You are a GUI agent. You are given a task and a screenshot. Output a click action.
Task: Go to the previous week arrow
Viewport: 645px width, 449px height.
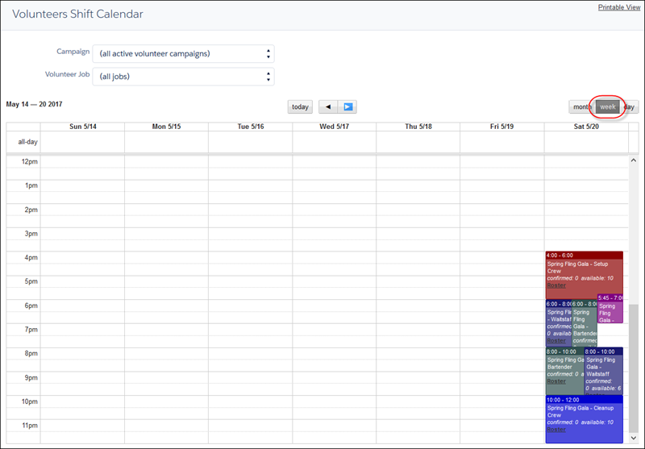point(328,107)
